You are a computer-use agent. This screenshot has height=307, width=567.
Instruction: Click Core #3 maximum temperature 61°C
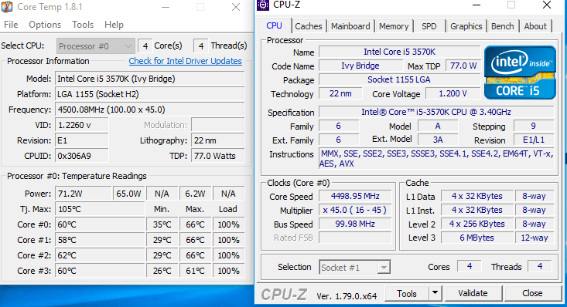[195, 271]
